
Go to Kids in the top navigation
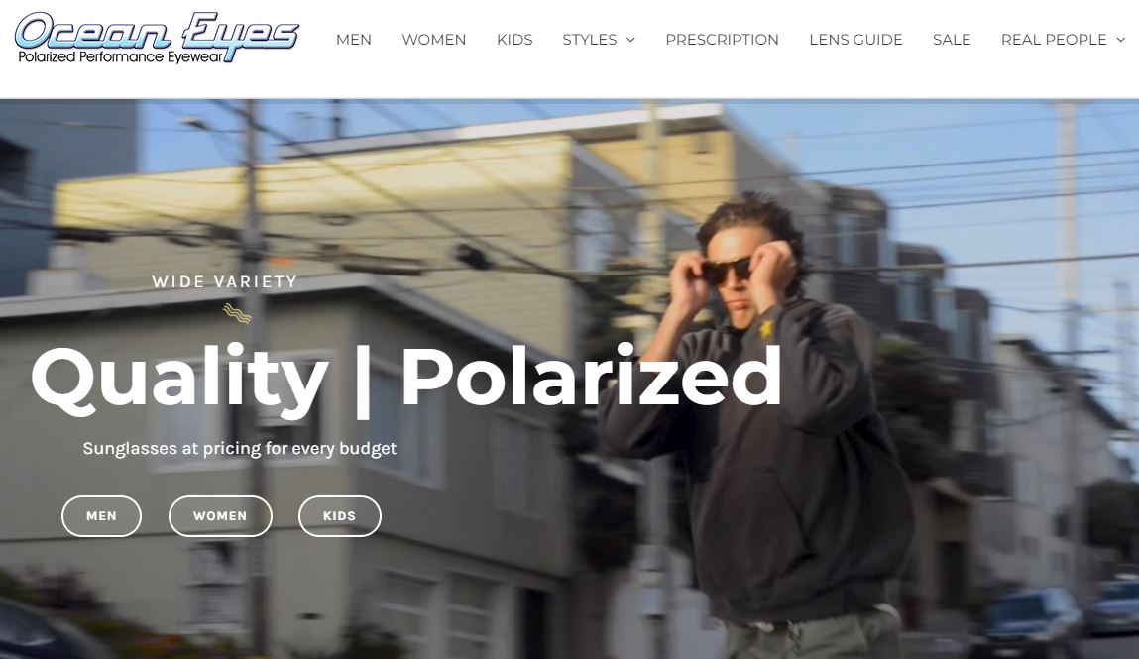click(514, 40)
